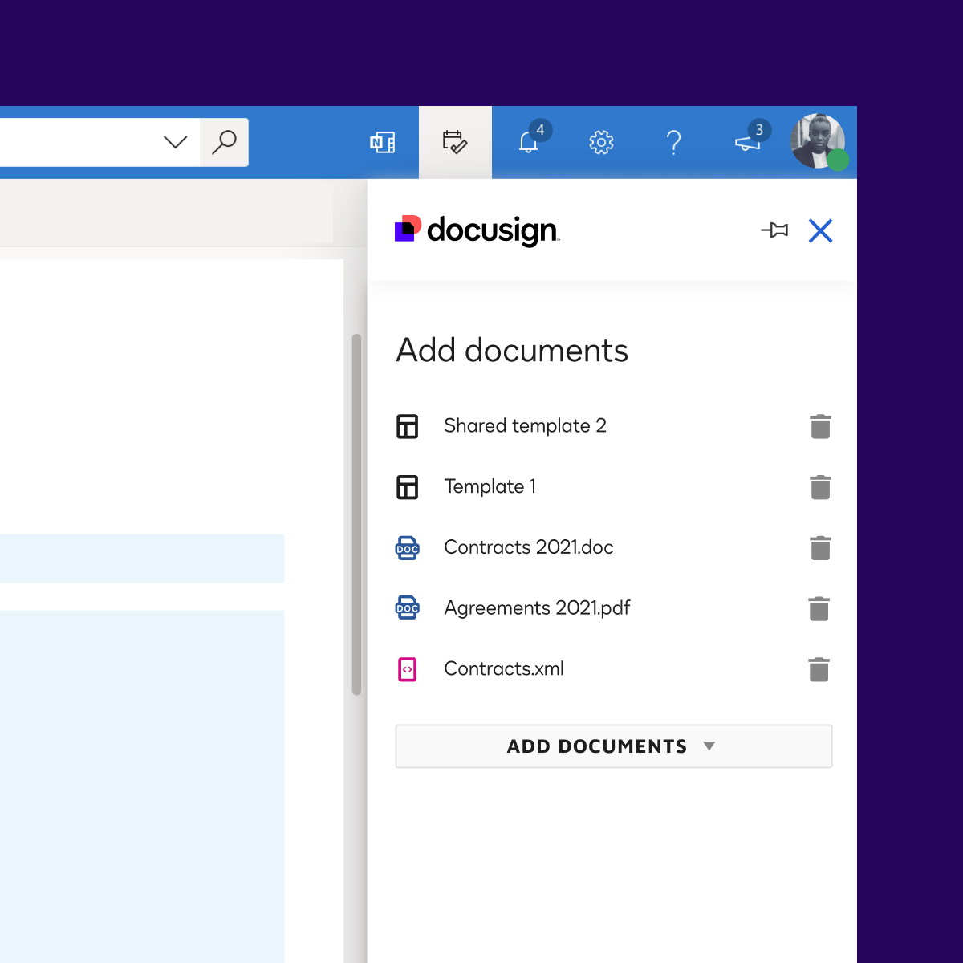The image size is (963, 963).
Task: Delete Template 1 from the list
Action: [x=820, y=487]
